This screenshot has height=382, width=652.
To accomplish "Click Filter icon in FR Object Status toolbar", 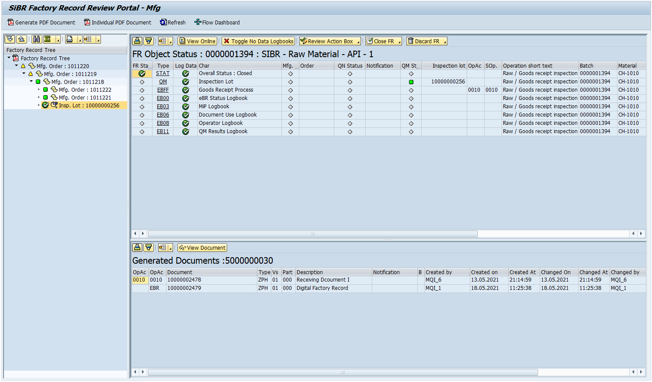I will [x=149, y=41].
